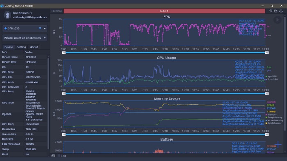Image resolution: width=287 pixels, height=161 pixels.
Task: Select the Device Type row
Action: (x=24, y=62)
